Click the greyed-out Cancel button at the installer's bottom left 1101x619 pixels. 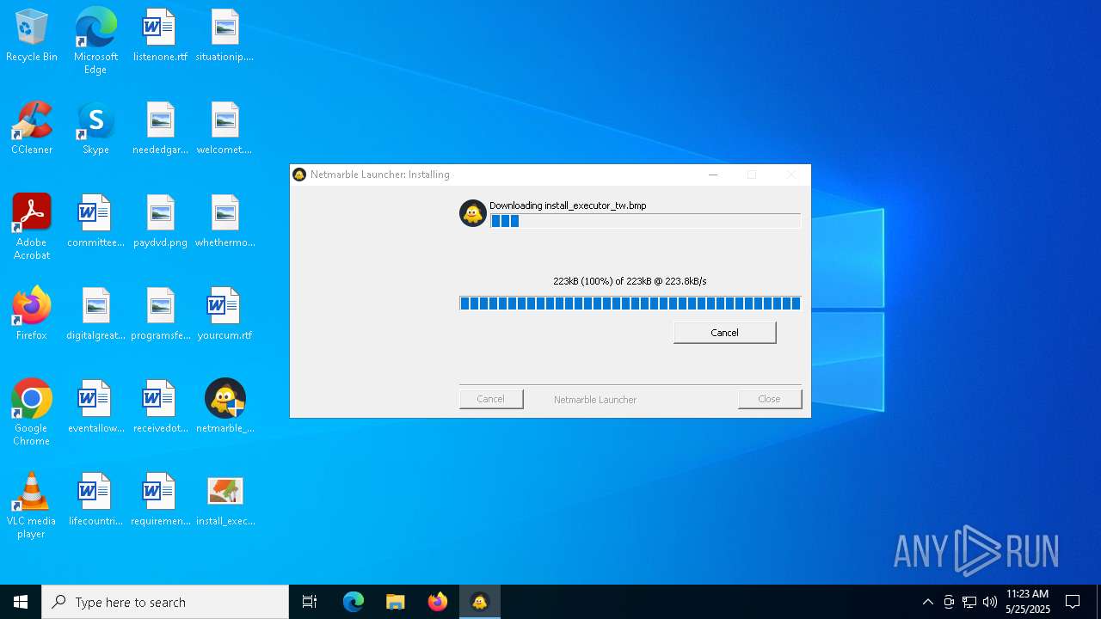[491, 399]
